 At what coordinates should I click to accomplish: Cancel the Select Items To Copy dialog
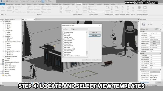pos(96,60)
